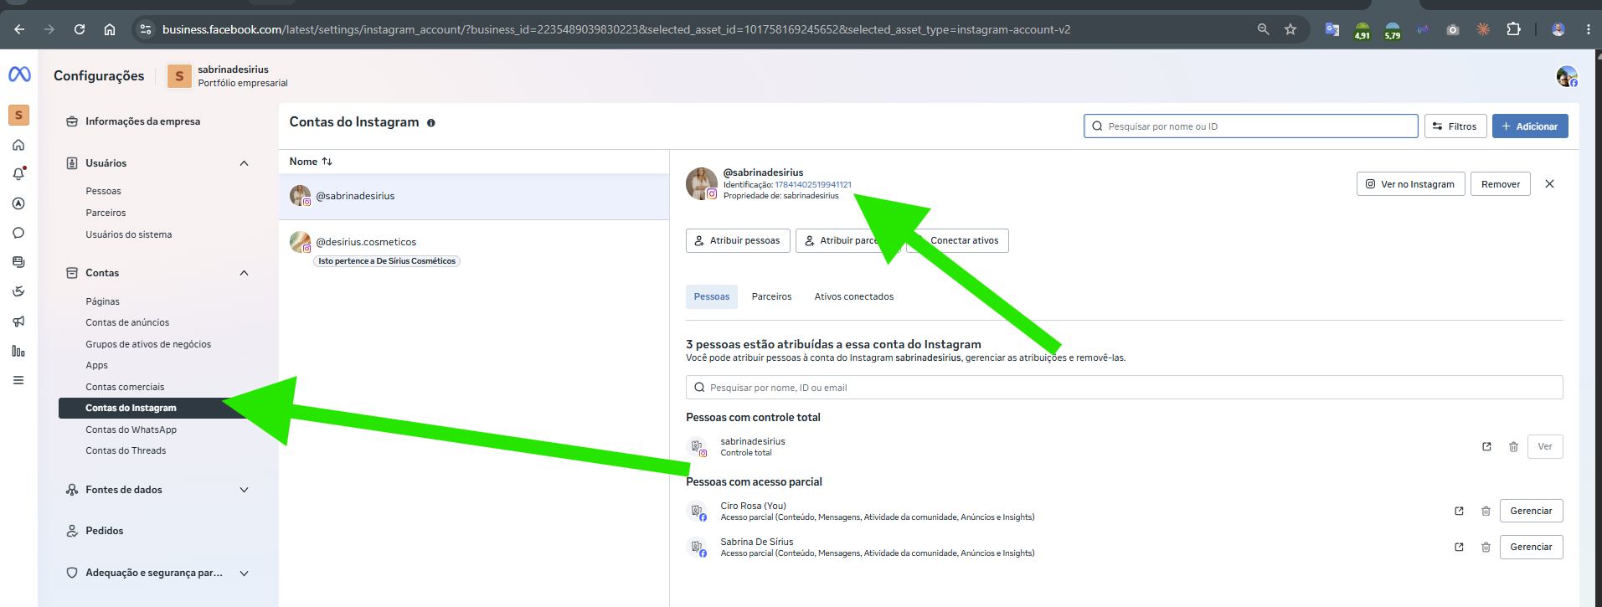Image resolution: width=1602 pixels, height=607 pixels.
Task: Click Gerenciar for Ciro Rosa
Action: click(1531, 511)
